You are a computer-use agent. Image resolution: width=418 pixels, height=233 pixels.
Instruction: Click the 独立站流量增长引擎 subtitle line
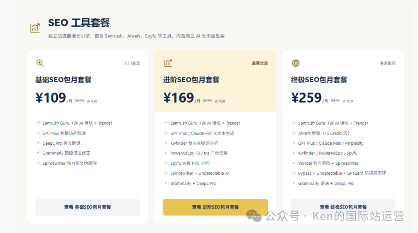[136, 36]
